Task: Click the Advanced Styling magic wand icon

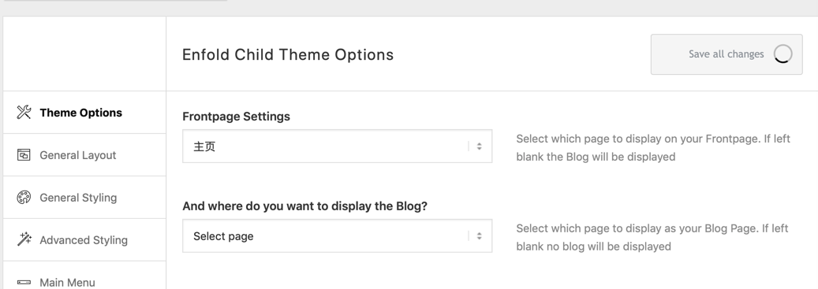Action: 24,239
